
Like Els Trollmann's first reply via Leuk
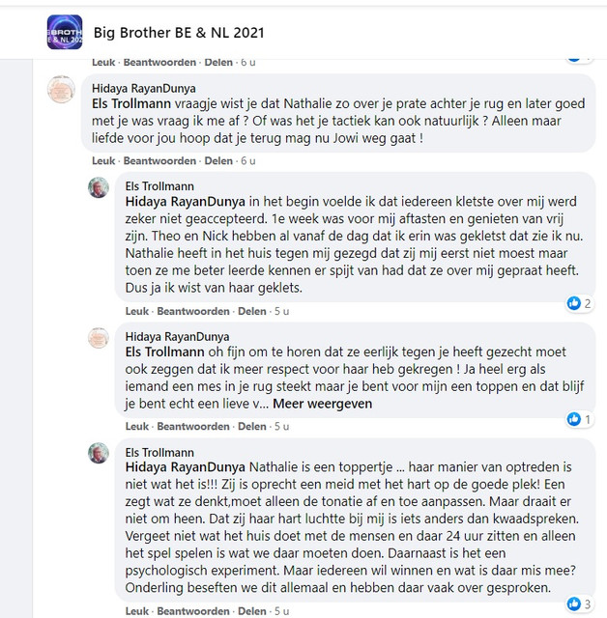click(137, 311)
